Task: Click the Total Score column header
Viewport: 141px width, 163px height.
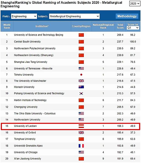Action: [x=120, y=26]
